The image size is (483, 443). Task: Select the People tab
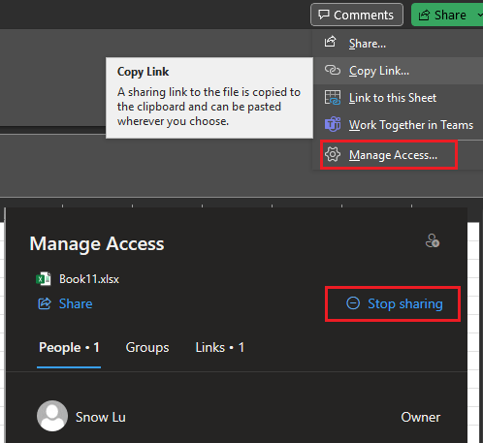(x=69, y=348)
